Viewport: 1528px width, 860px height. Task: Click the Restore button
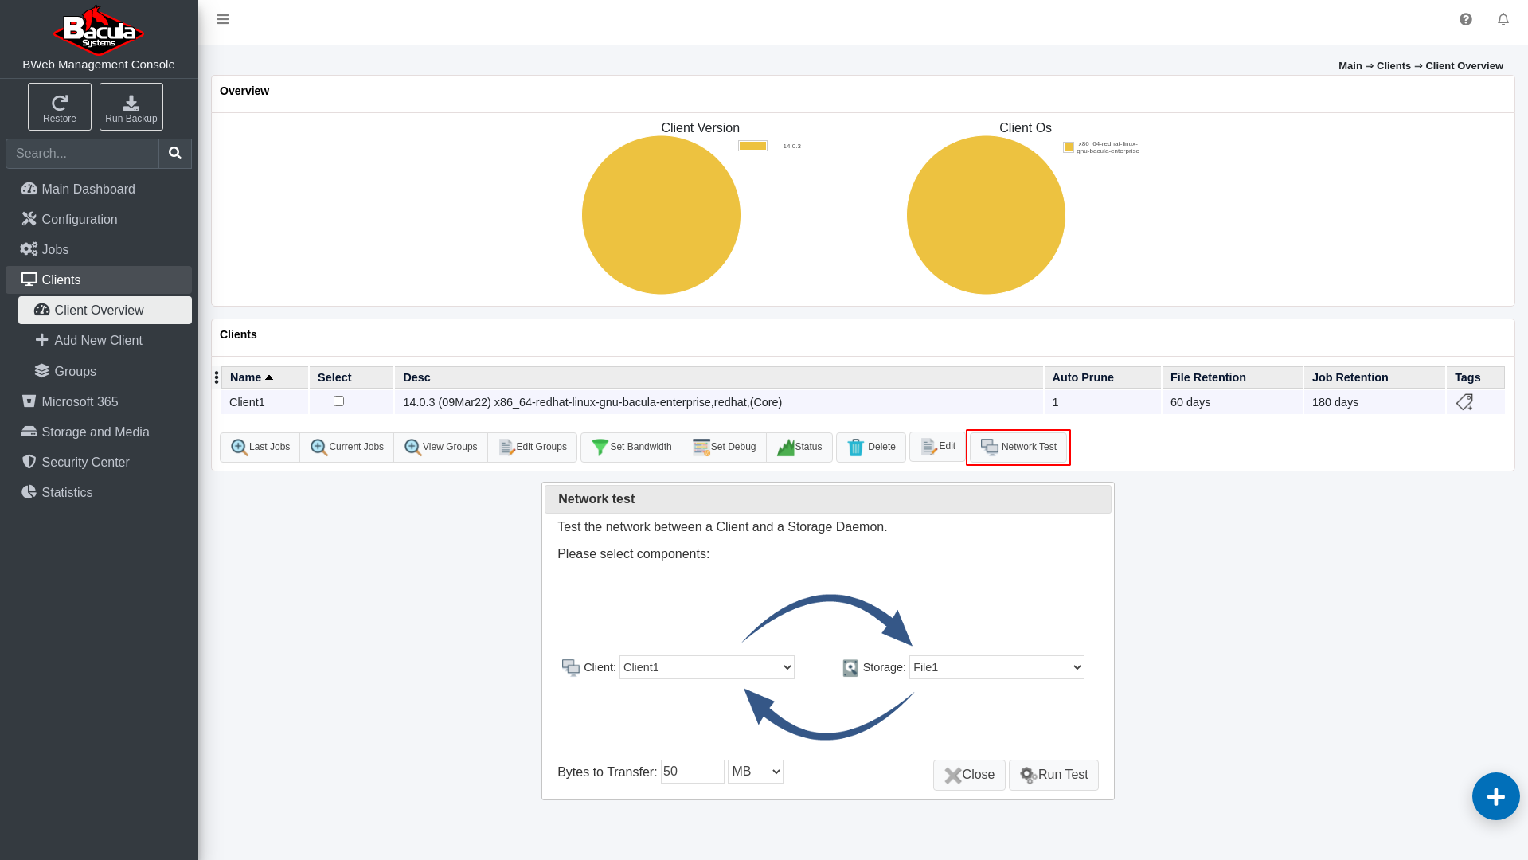60,107
